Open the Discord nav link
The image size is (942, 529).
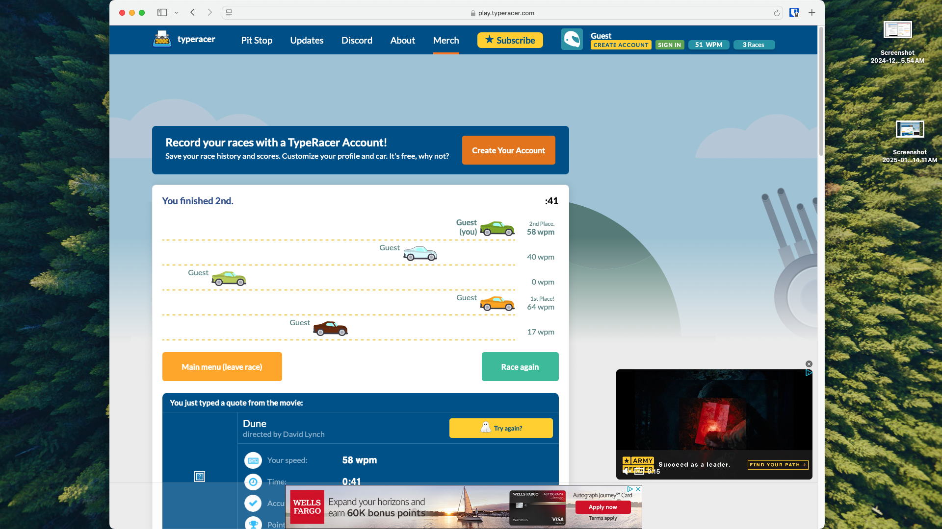pos(357,40)
